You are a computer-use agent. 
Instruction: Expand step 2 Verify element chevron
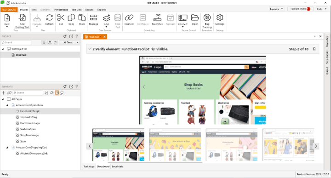point(90,49)
